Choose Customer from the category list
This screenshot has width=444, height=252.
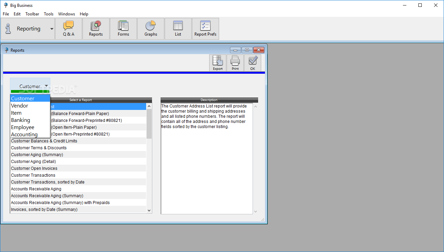pos(30,99)
